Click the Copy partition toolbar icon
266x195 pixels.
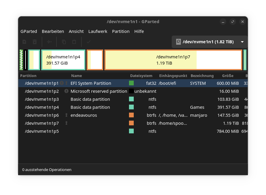[x=64, y=42]
